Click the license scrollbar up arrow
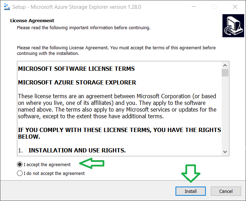 225,65
